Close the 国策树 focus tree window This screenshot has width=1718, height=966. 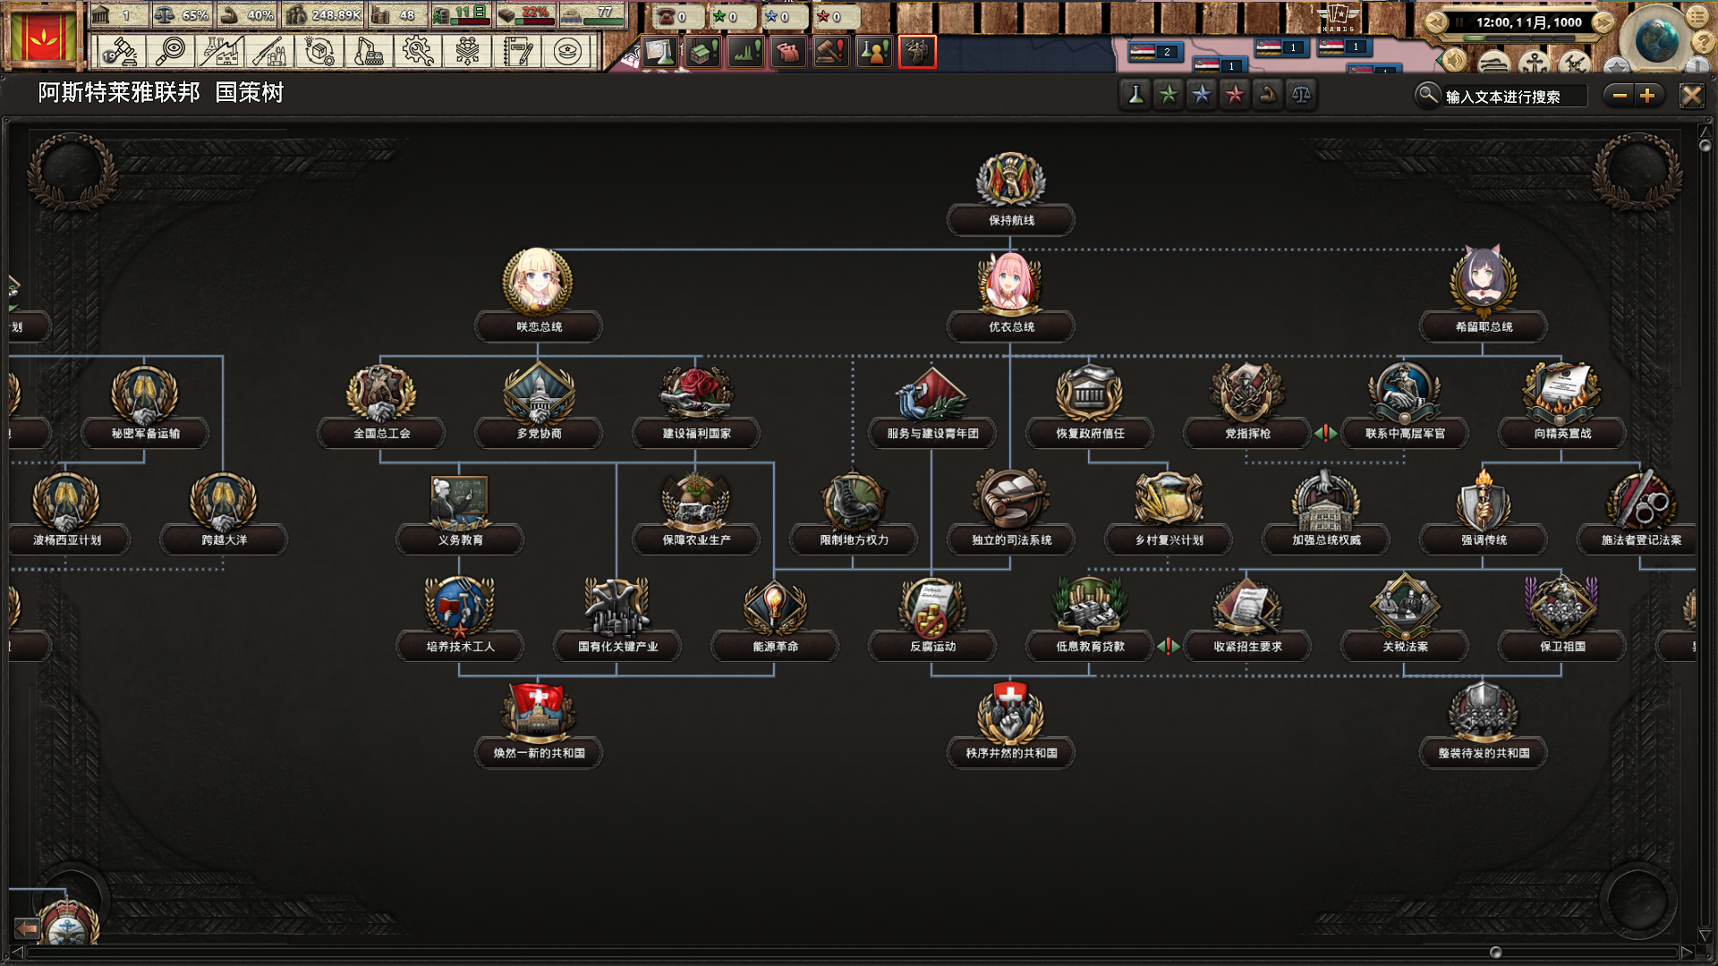[x=1691, y=96]
